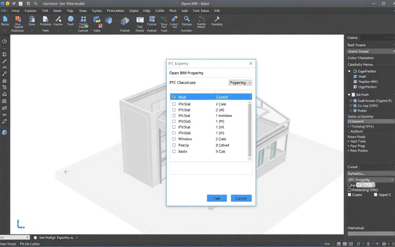This screenshot has width=395, height=247.
Task: Click the Cartert Fid pencil icon
Action: tap(174, 19)
